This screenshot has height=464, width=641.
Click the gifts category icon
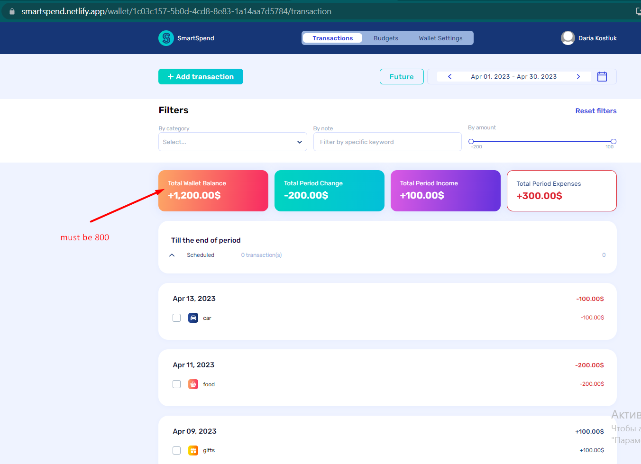193,450
